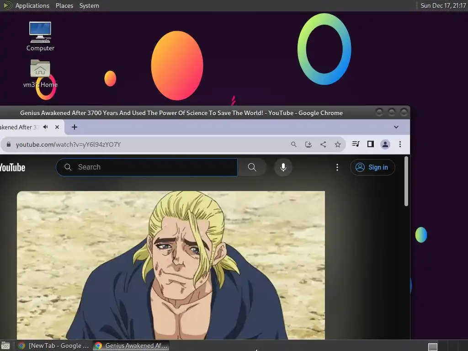Viewport: 468px width, 351px height.
Task: Click the video player frame
Action: coord(171,265)
